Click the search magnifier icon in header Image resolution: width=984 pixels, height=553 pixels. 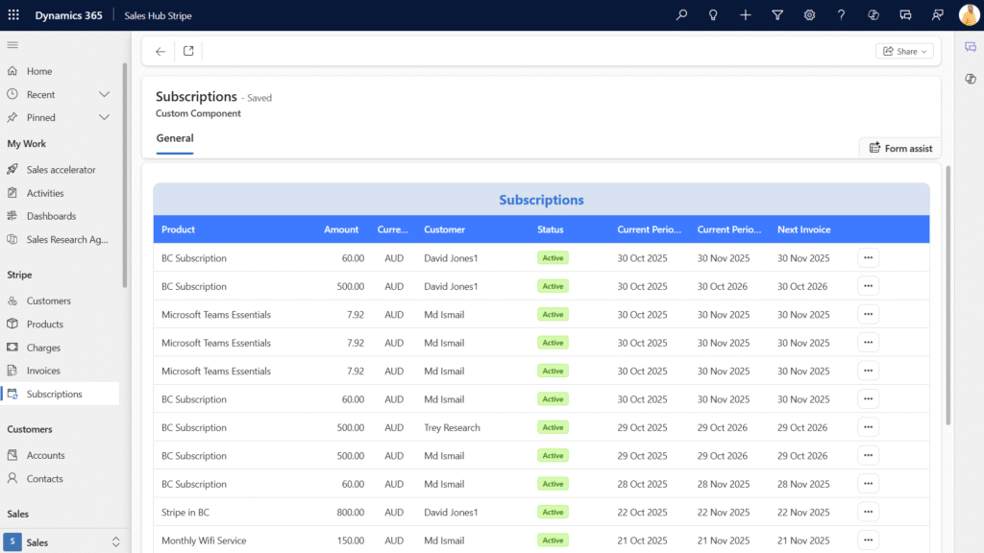point(681,15)
